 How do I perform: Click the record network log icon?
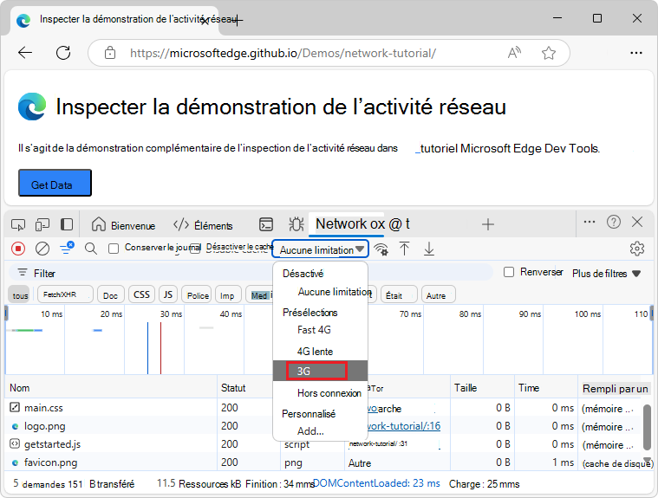[18, 249]
